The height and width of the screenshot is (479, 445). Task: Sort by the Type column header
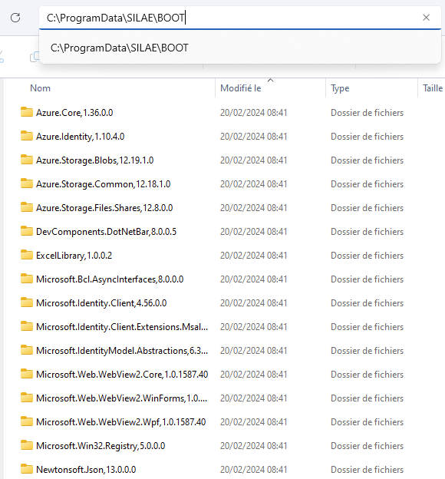(340, 88)
